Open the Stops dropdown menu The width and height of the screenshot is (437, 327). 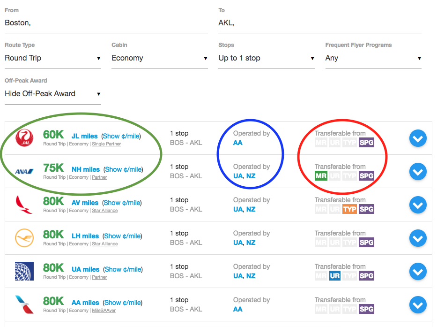pyautogui.click(x=266, y=58)
